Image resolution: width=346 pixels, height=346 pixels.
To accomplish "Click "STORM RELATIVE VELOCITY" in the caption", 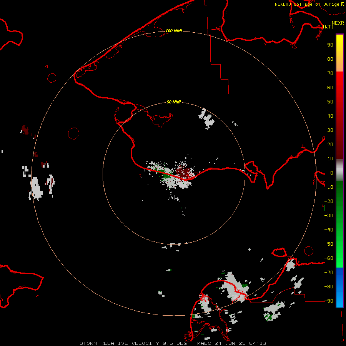I will [x=119, y=343].
